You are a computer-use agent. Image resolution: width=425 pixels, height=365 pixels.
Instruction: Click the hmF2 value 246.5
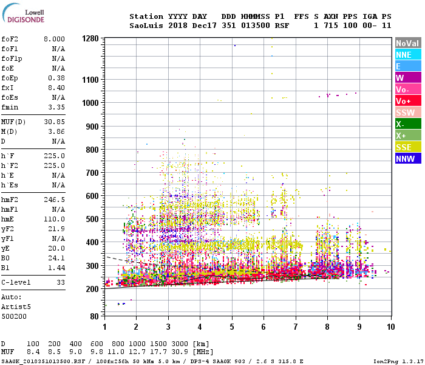coord(54,200)
